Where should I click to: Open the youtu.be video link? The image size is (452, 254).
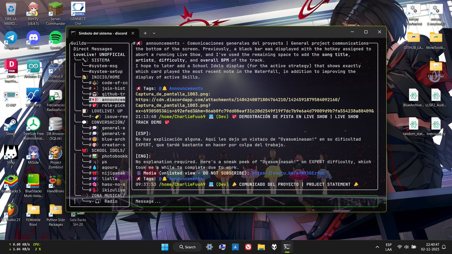click(288, 173)
